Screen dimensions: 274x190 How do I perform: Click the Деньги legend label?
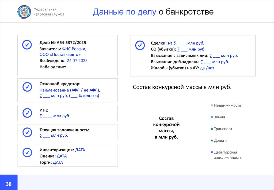(x=220, y=141)
